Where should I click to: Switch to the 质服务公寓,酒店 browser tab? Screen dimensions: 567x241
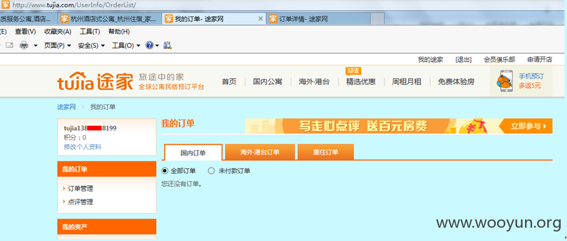[29, 19]
